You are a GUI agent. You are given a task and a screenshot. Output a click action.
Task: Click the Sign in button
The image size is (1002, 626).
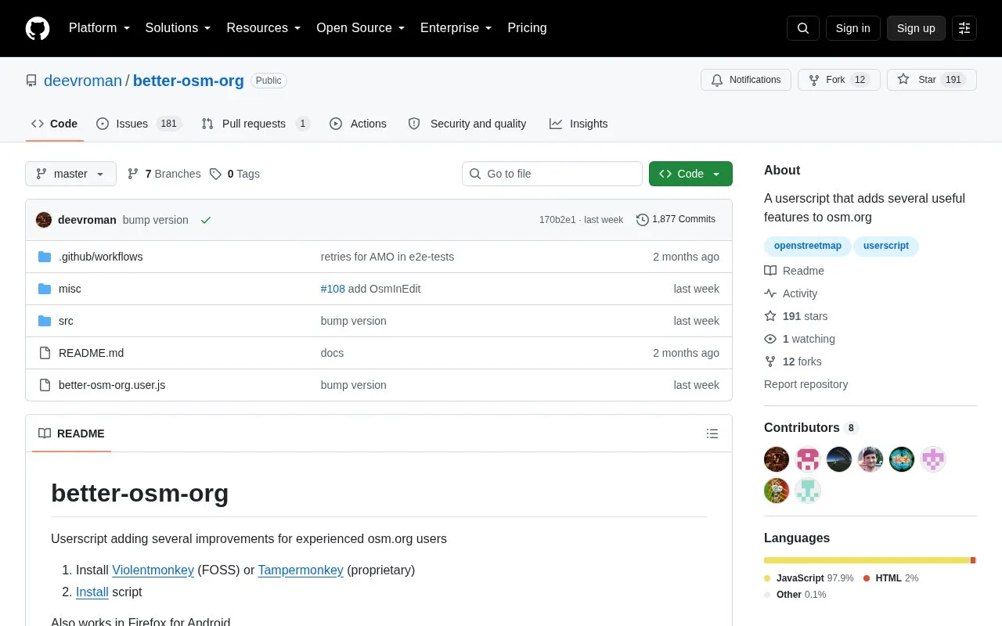click(x=852, y=28)
